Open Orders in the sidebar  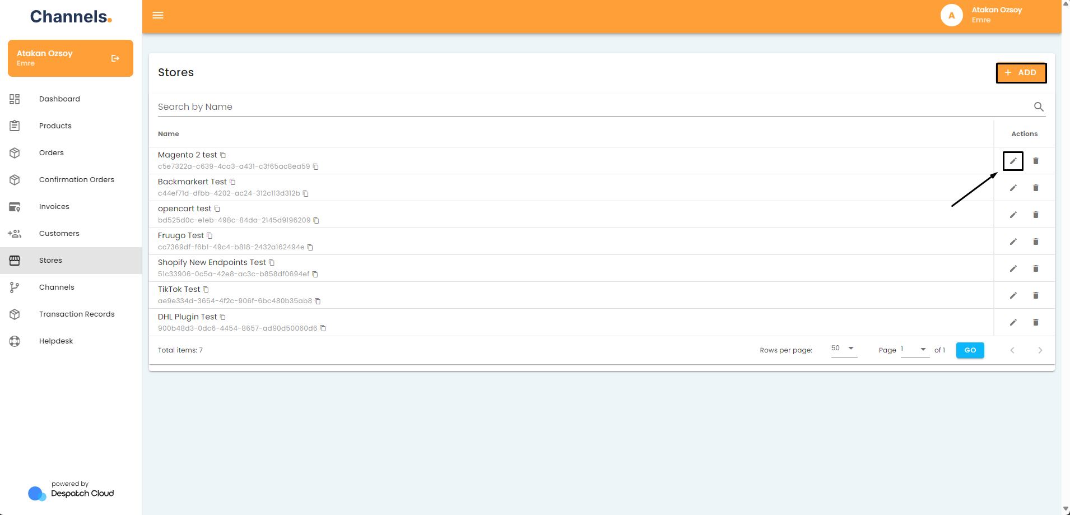pos(71,153)
